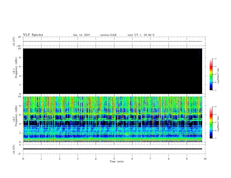Click "-5" on the ch.1 color bar

point(215,74)
